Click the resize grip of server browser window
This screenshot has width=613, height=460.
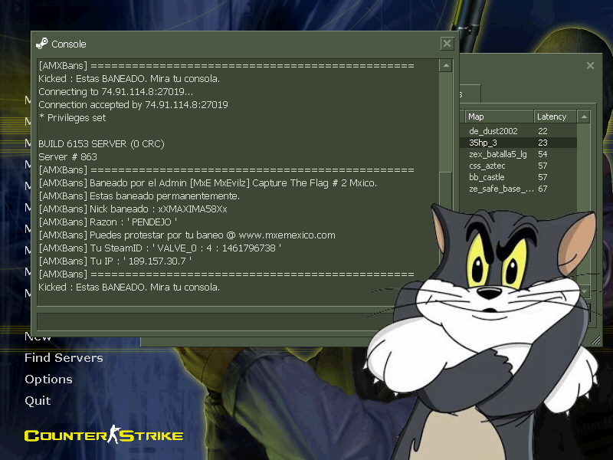(595, 340)
